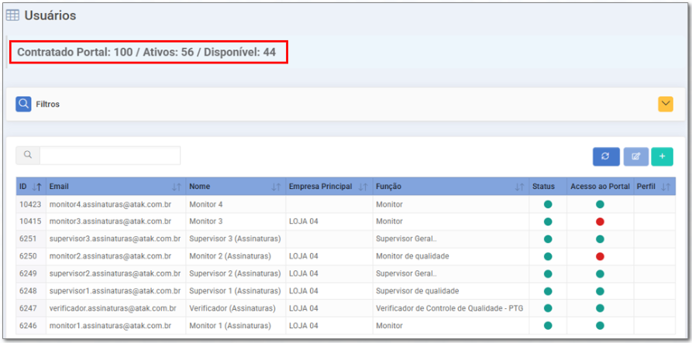Screen dimensions: 692x343
Task: Click the blue refresh button
Action: (605, 156)
